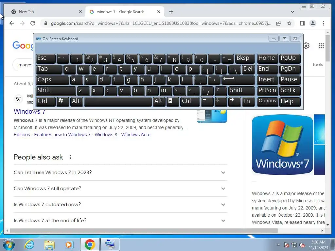This screenshot has height=251, width=335.
Task: Close the New Tab tab
Action: coord(80,12)
